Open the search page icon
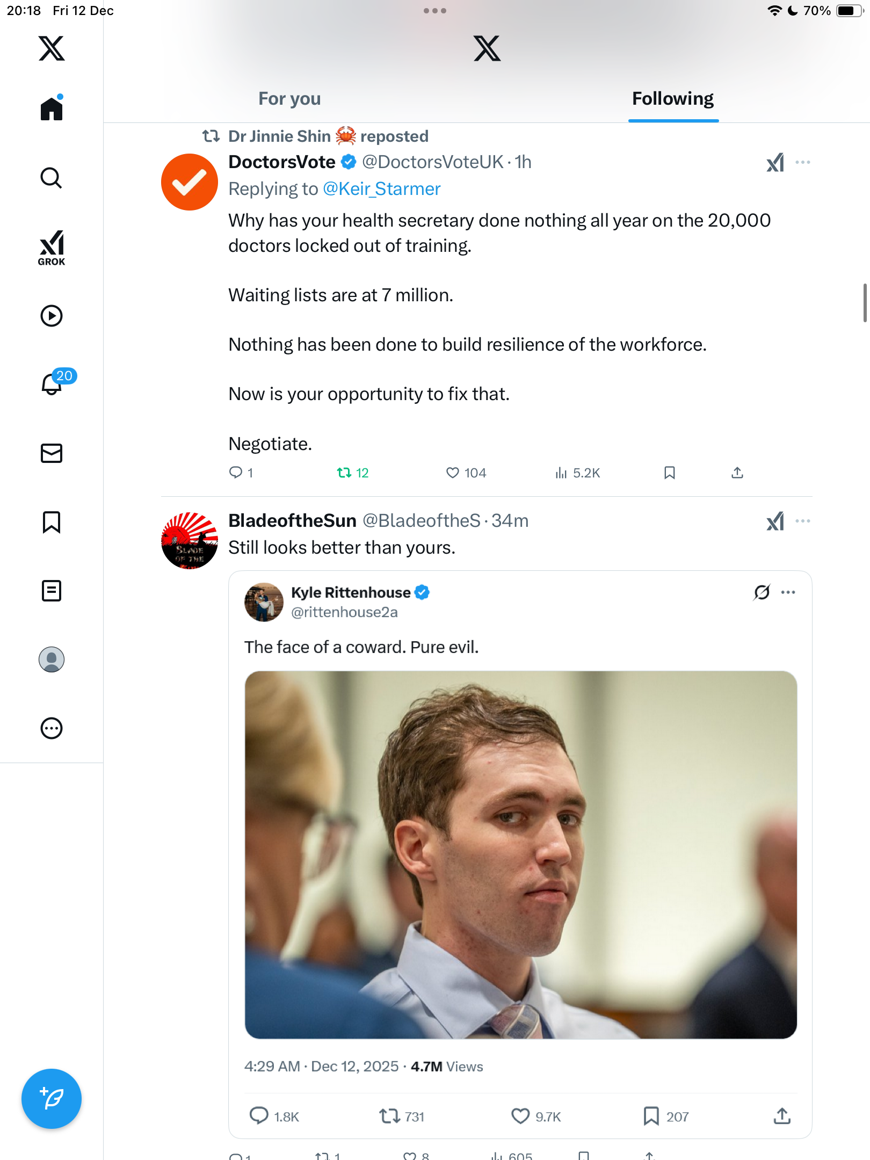The image size is (870, 1160). tap(52, 178)
